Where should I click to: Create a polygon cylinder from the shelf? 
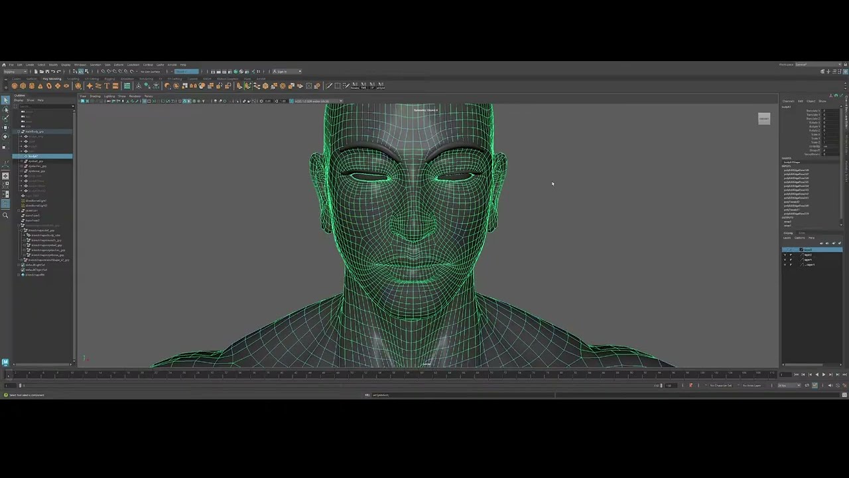point(31,86)
